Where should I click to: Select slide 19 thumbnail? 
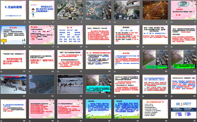(x=127, y=60)
